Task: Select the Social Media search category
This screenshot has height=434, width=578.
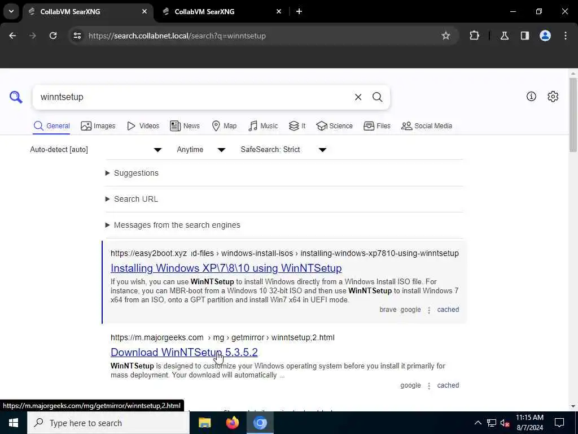Action: [427, 126]
